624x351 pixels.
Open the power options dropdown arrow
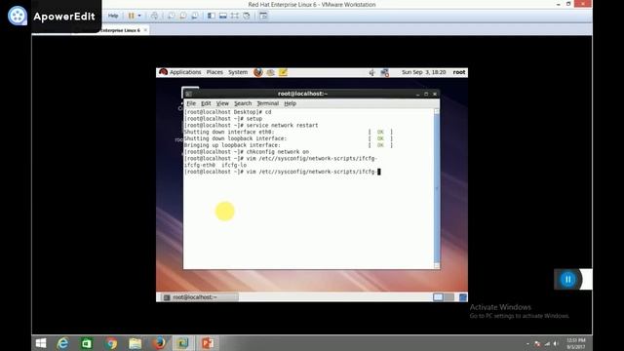pyautogui.click(x=139, y=16)
